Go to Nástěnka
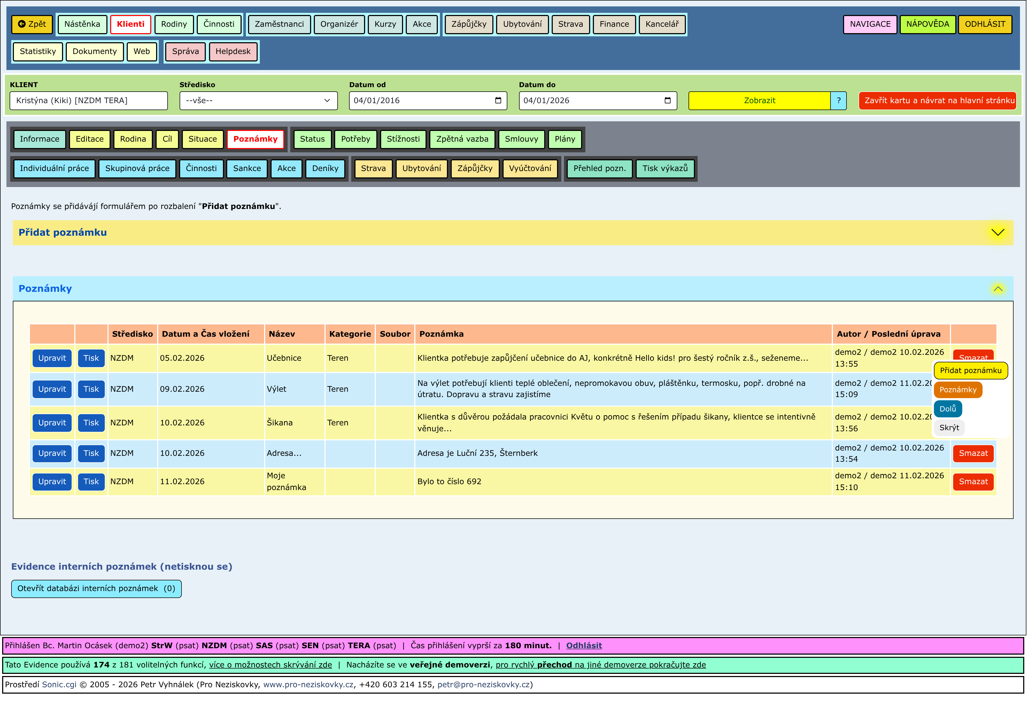 tap(82, 24)
